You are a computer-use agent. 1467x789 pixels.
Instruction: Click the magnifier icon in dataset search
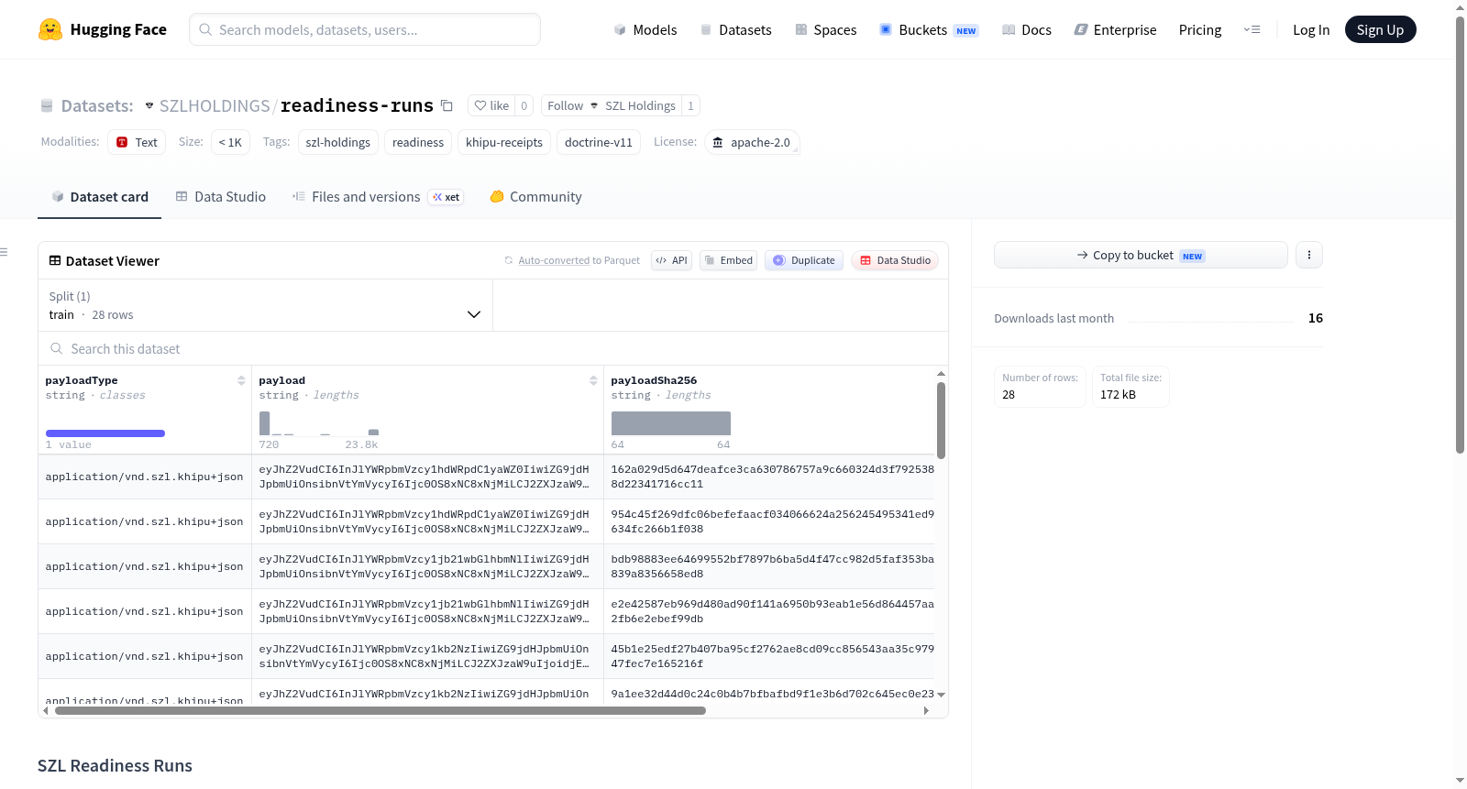pyautogui.click(x=57, y=348)
